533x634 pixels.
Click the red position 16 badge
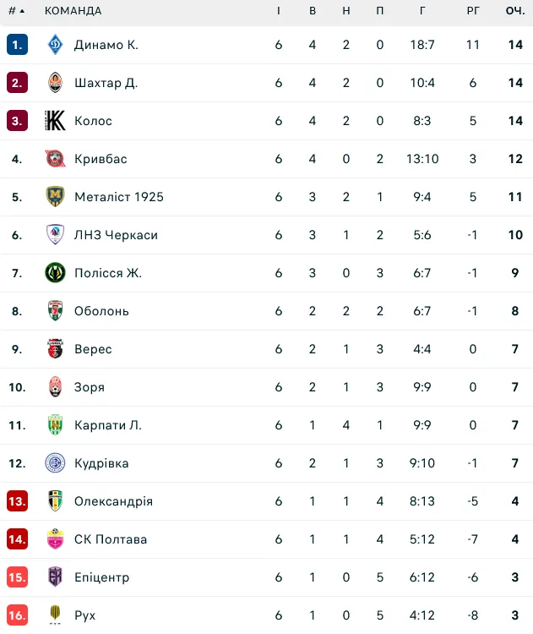pyautogui.click(x=18, y=615)
